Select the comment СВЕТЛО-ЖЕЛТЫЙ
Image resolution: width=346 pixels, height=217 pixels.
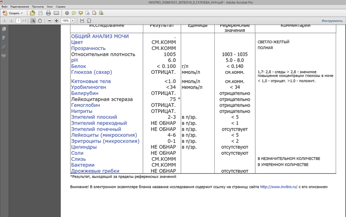tap(273, 42)
